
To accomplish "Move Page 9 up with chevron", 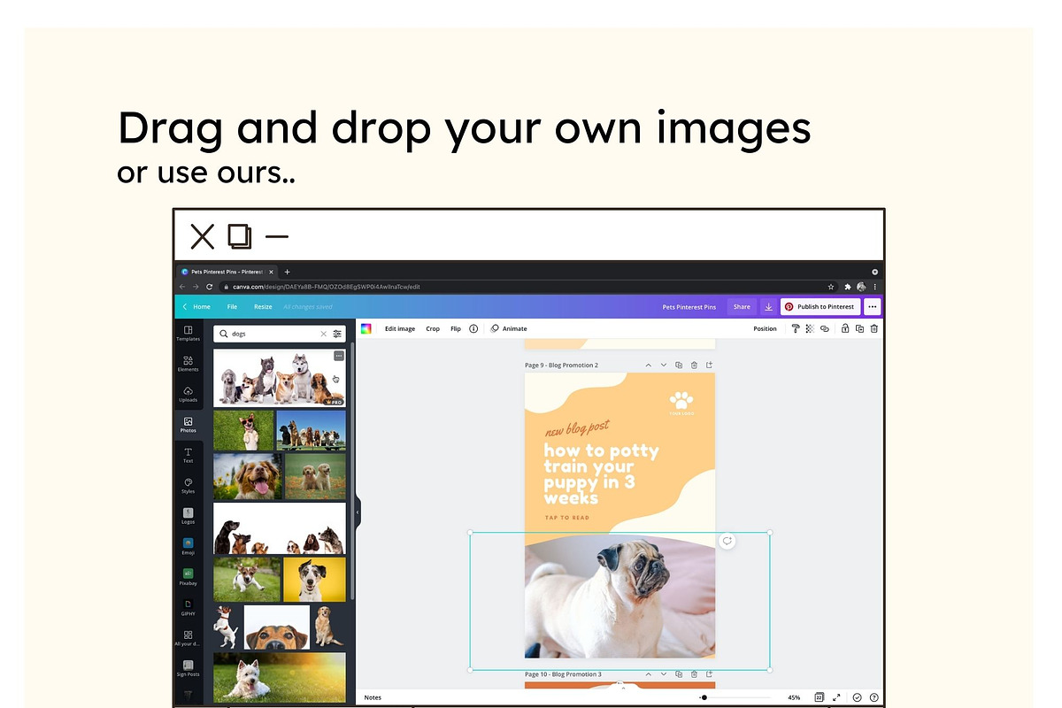I will click(648, 365).
